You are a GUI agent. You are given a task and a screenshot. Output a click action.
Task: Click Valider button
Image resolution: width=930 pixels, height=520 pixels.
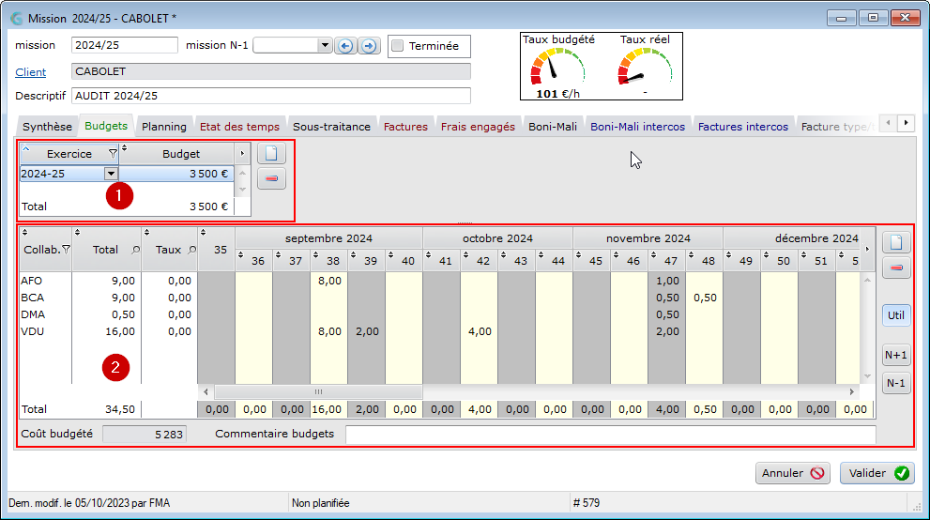pos(877,473)
